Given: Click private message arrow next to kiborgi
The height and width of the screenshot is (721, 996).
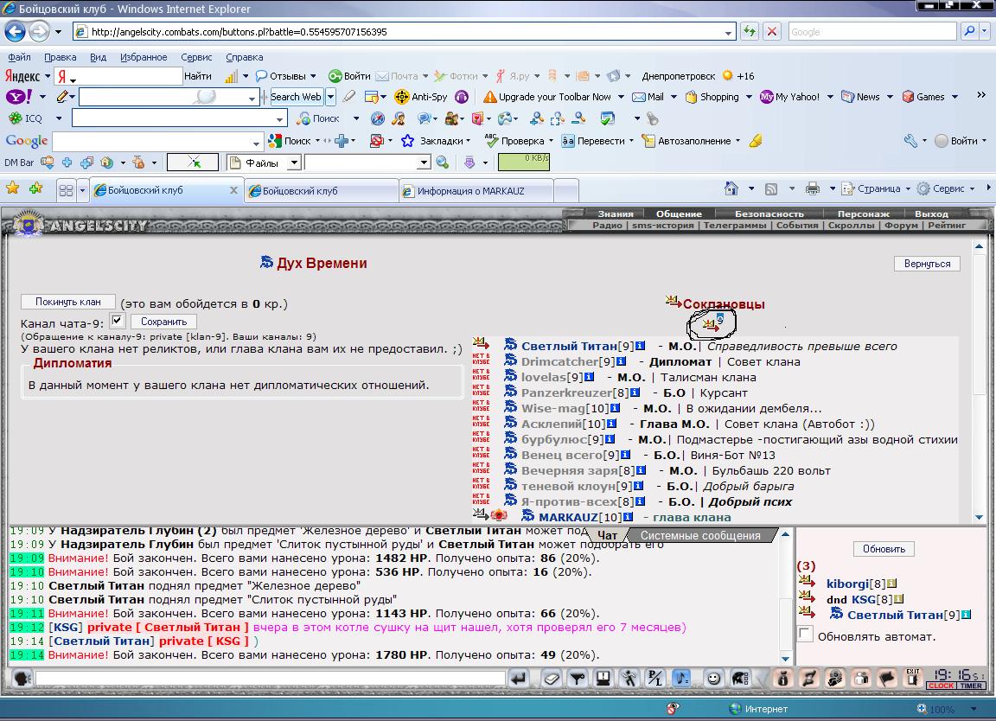Looking at the screenshot, I should point(807,581).
